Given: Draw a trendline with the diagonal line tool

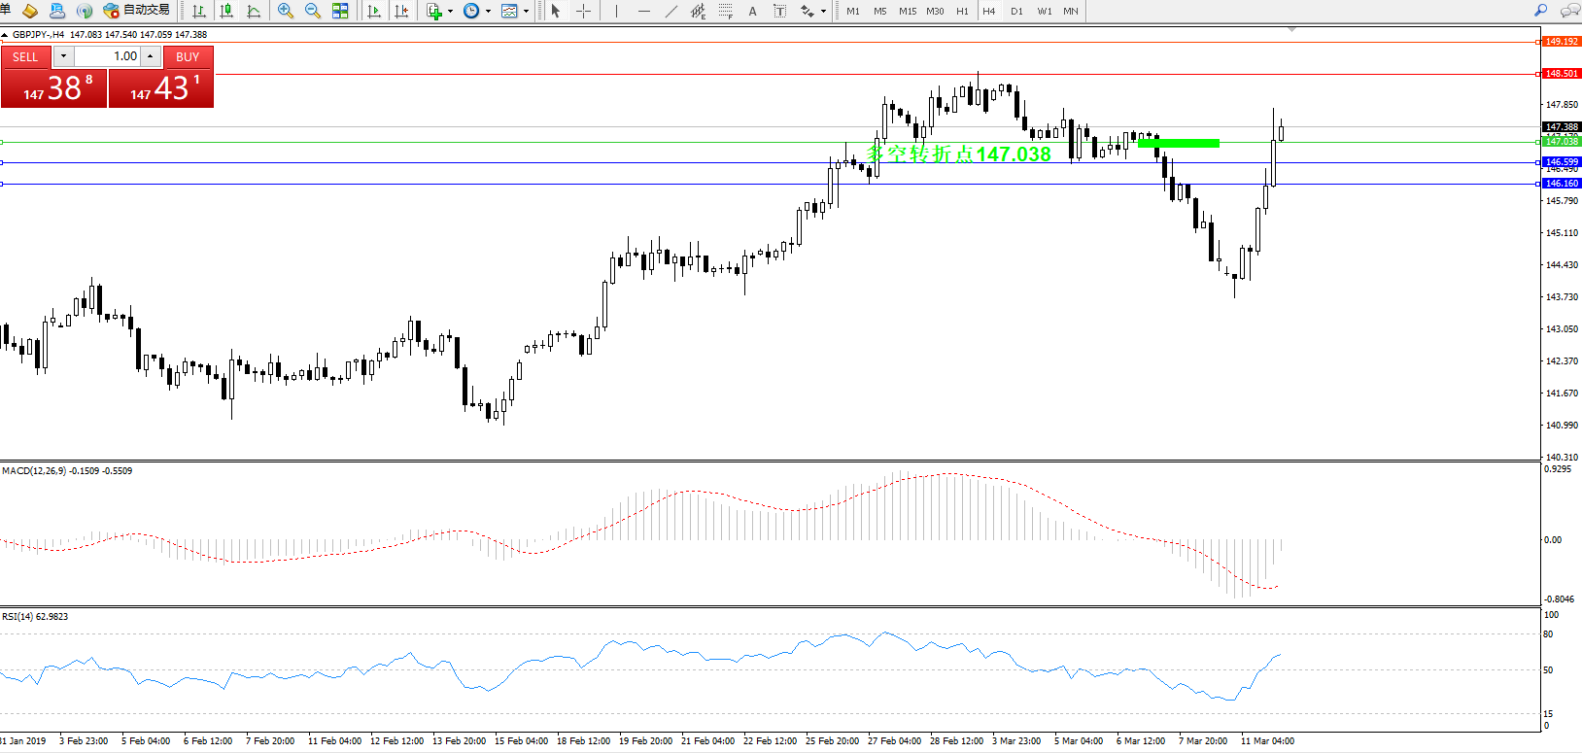Looking at the screenshot, I should tap(671, 11).
